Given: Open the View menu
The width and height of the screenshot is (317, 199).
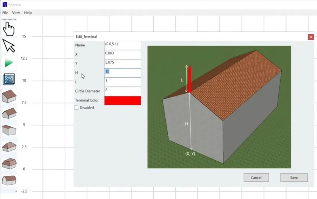Looking at the screenshot, I should [x=16, y=13].
